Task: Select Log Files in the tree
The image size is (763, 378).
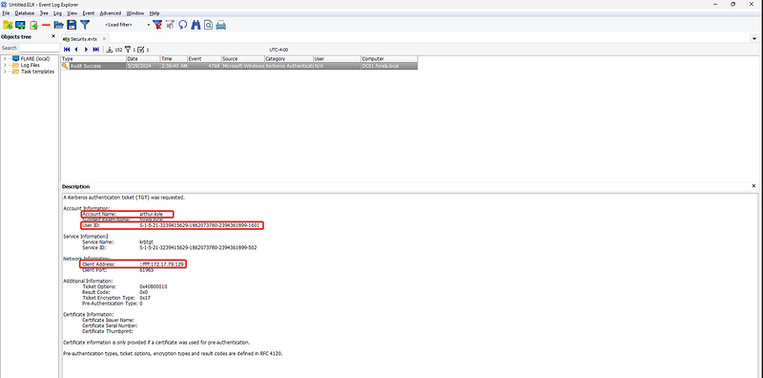Action: coord(31,65)
